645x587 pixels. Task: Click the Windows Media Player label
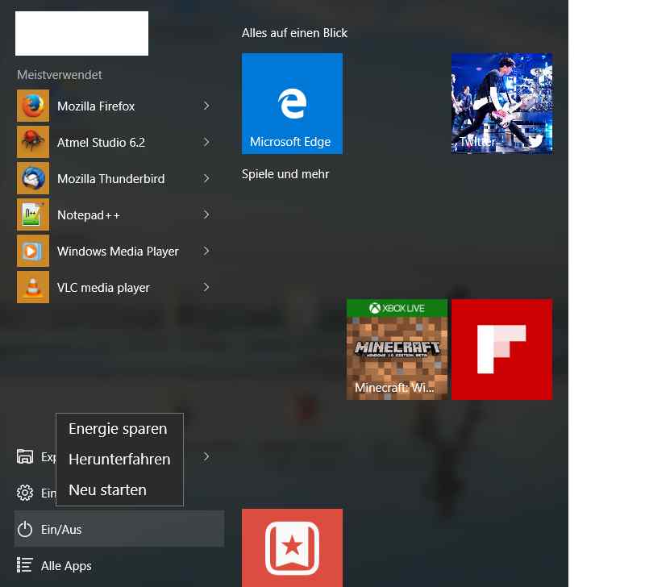click(x=118, y=252)
